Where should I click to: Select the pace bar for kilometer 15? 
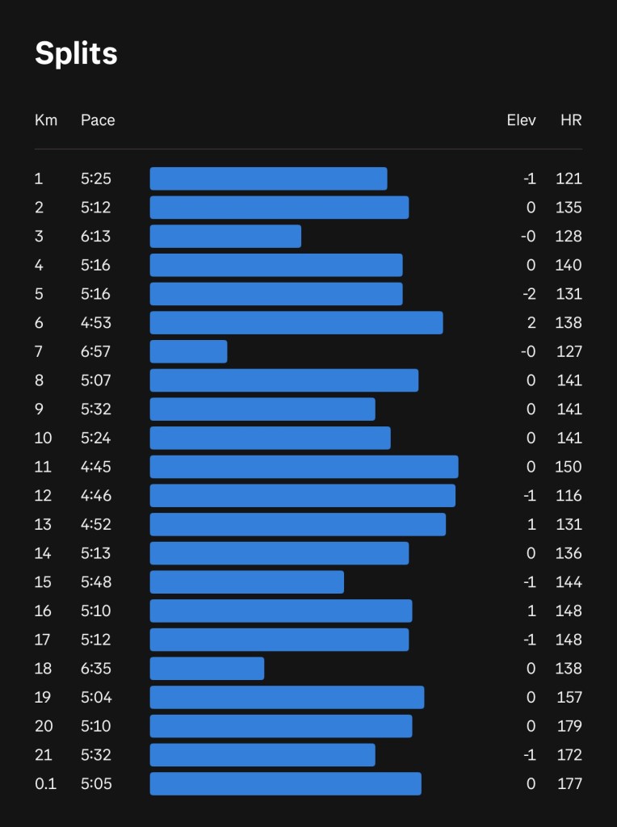pyautogui.click(x=246, y=582)
